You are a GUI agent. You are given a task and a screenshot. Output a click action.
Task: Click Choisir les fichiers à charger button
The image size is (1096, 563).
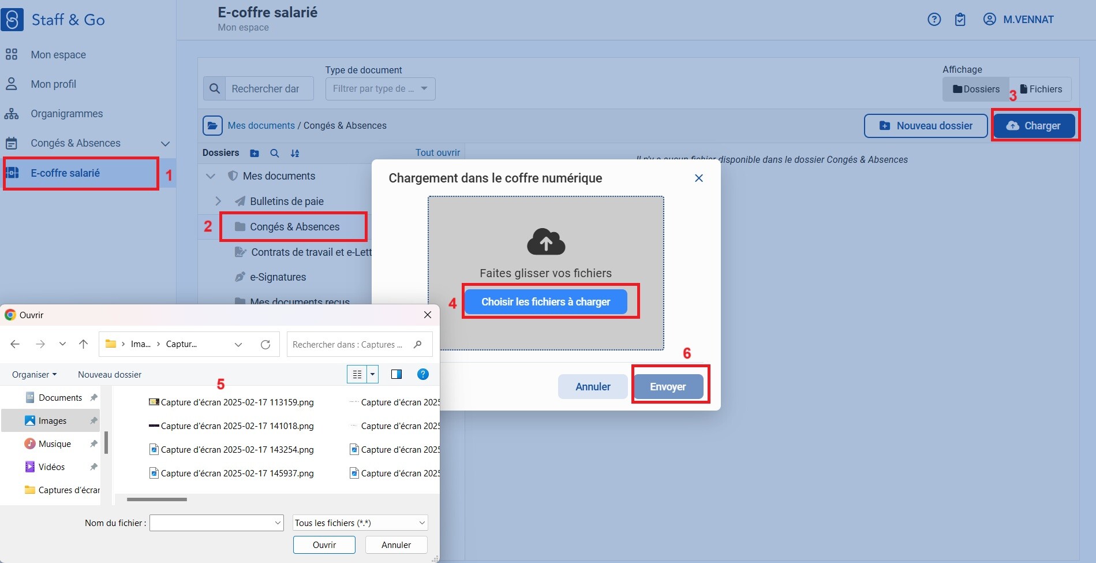pos(545,302)
